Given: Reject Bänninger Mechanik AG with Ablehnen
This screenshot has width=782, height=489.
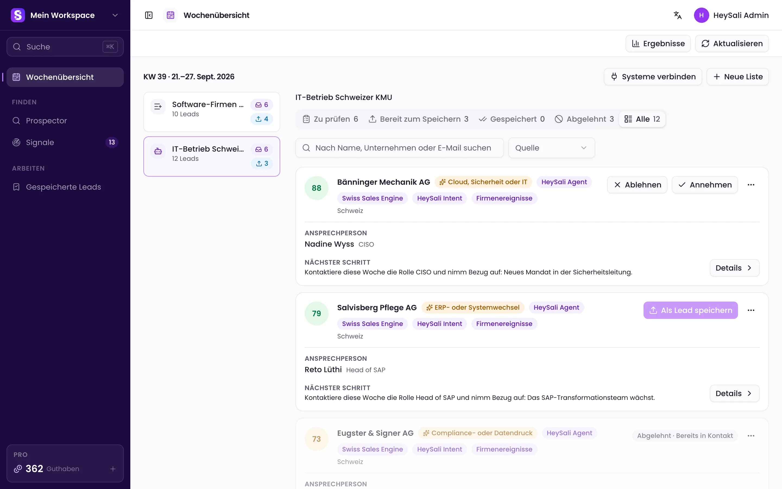Looking at the screenshot, I should [x=637, y=185].
